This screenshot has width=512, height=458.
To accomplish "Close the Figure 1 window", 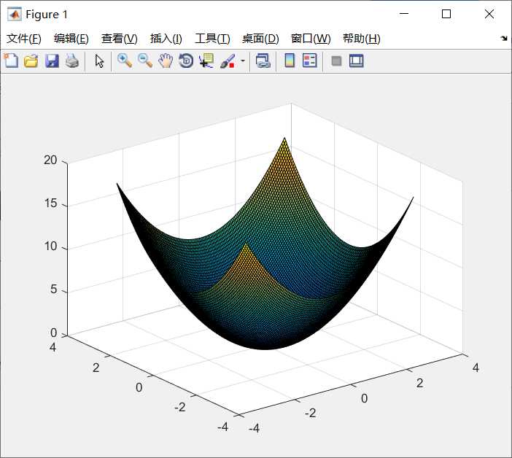I will pos(489,14).
